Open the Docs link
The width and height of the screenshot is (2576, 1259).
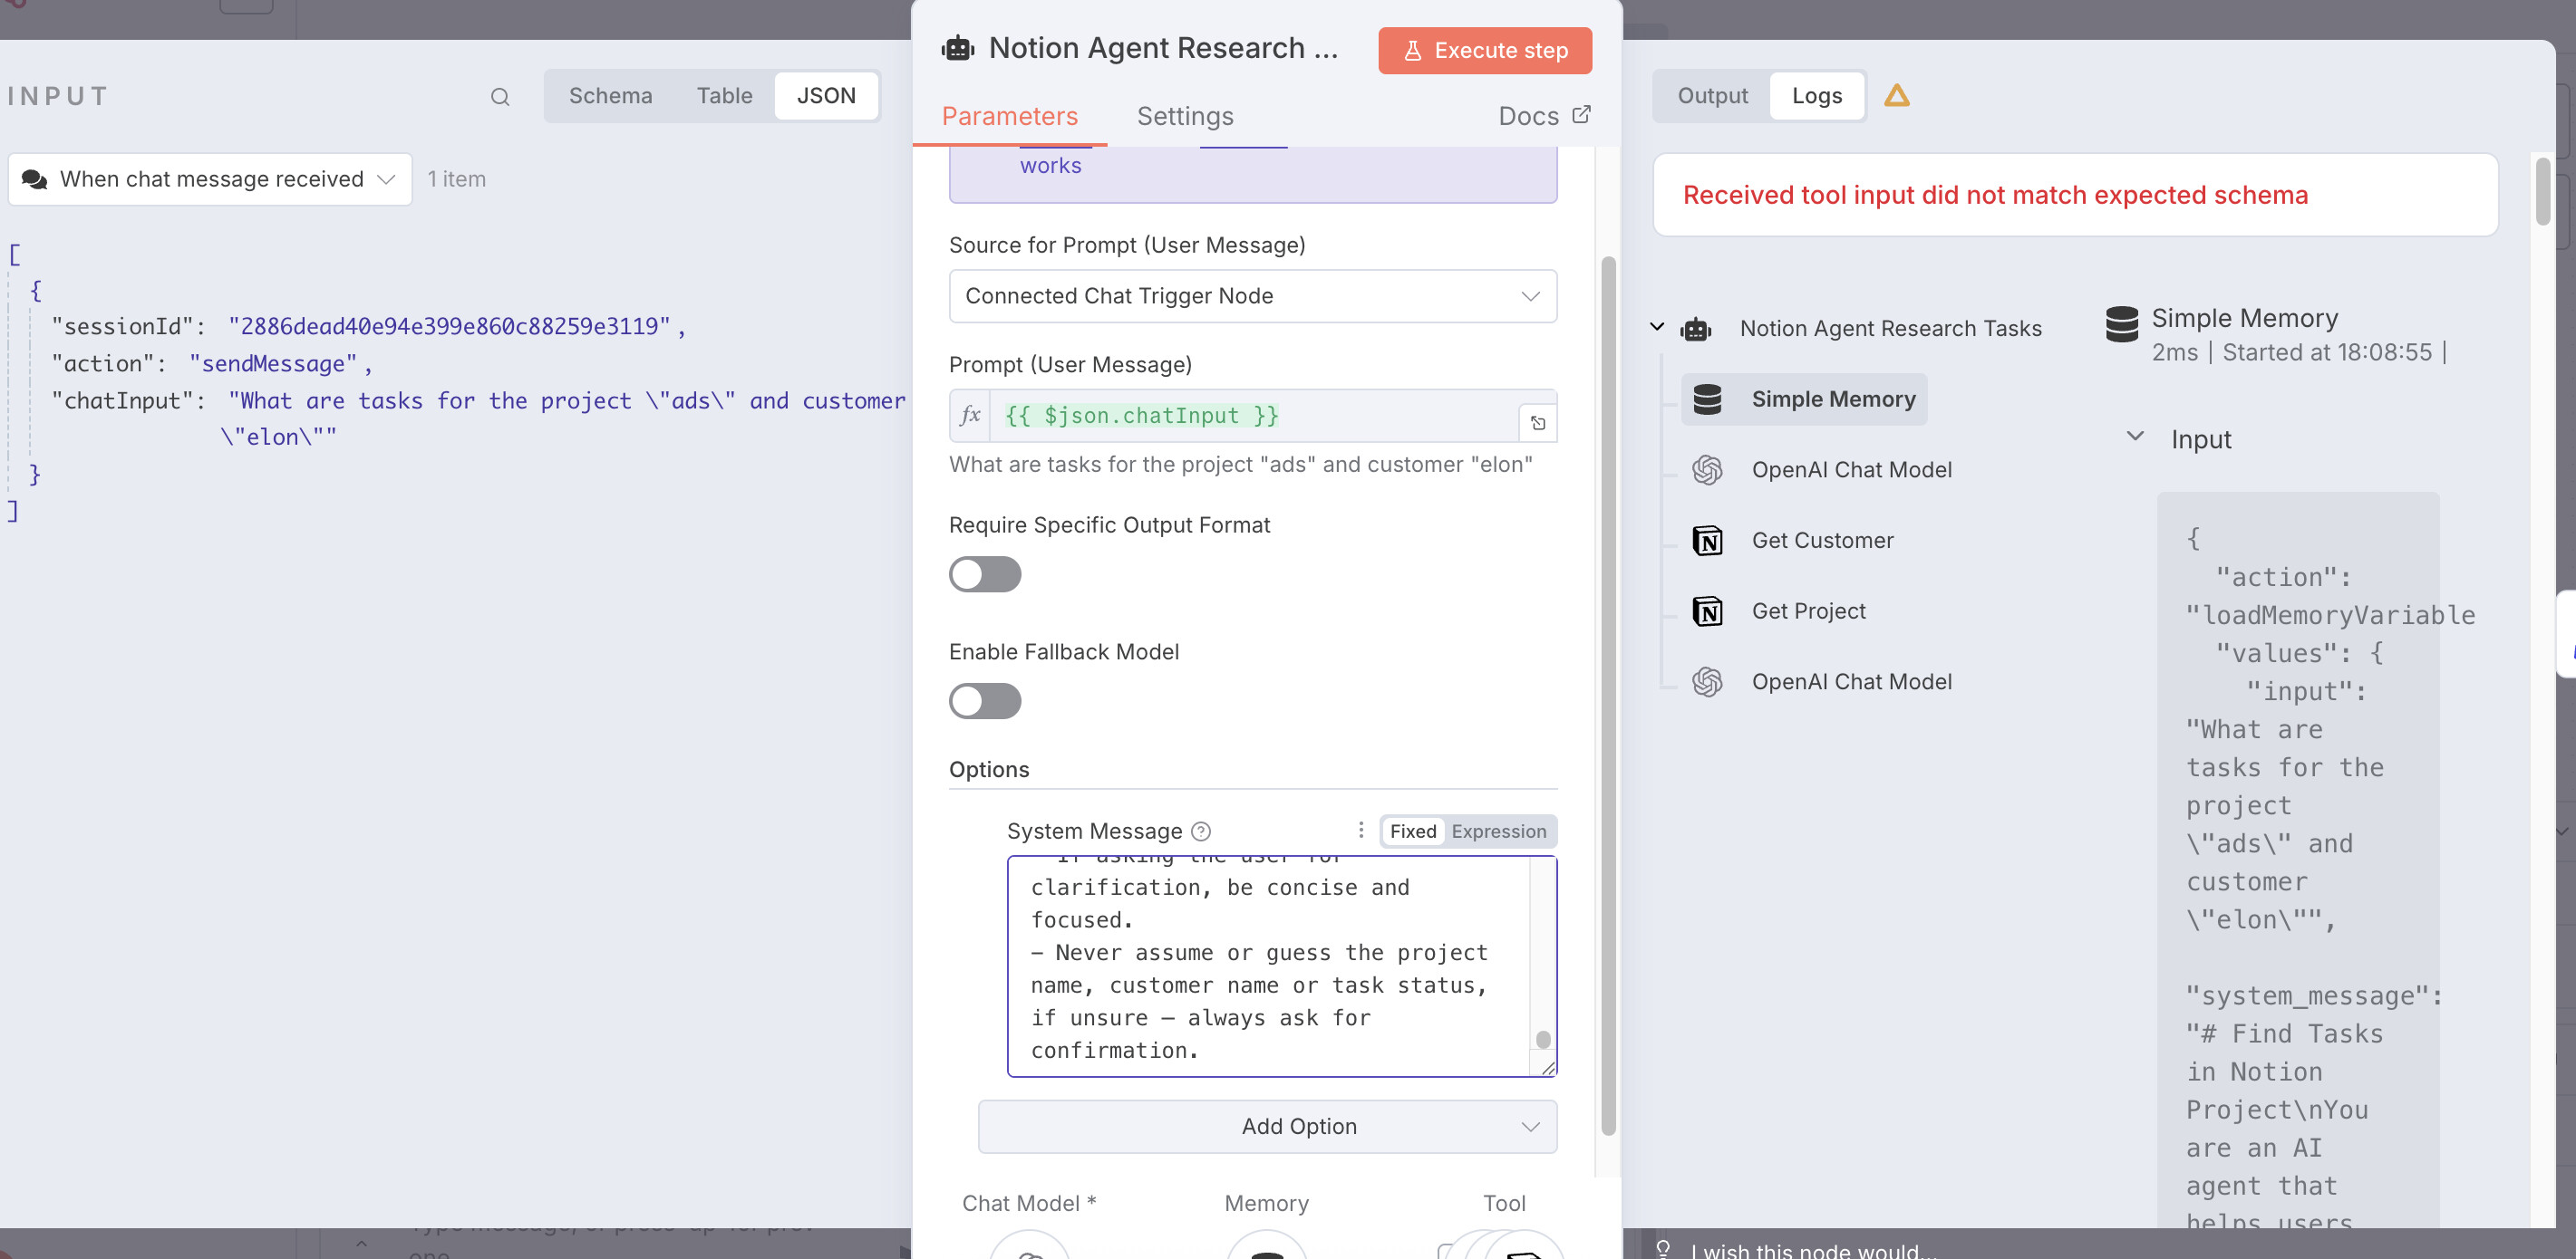click(1544, 116)
